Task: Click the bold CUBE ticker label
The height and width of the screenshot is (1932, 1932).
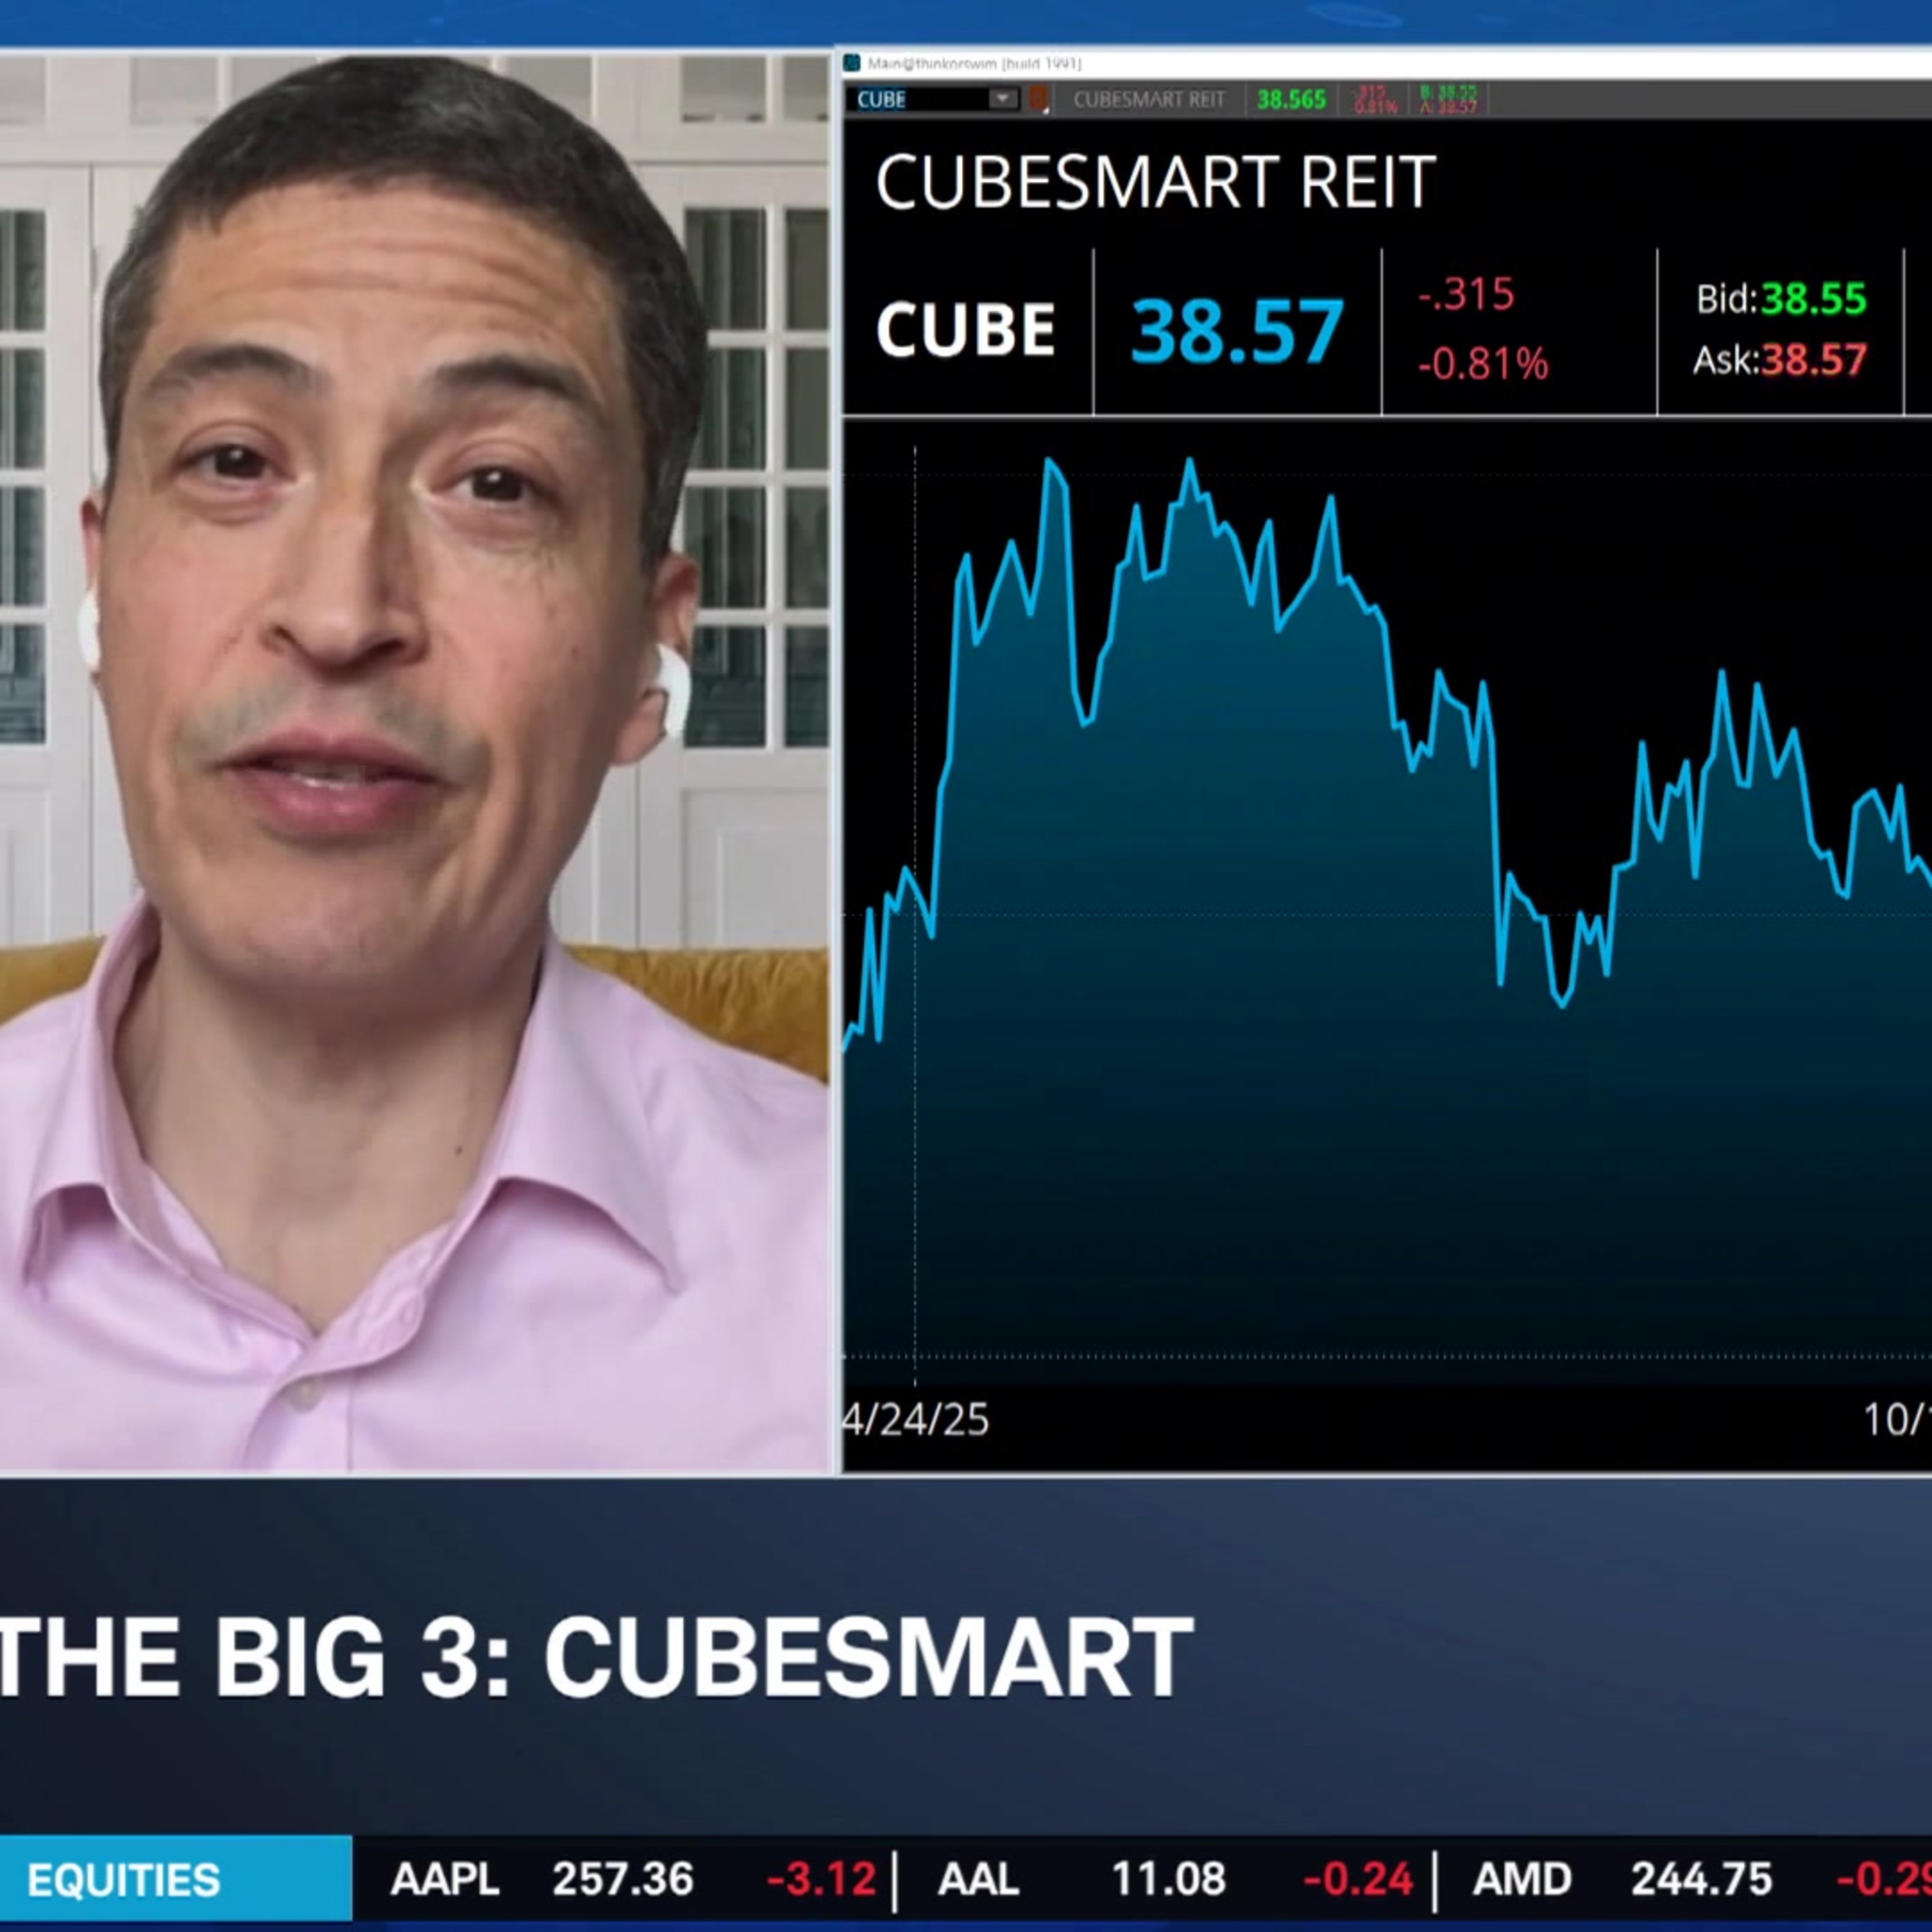Action: click(x=966, y=330)
